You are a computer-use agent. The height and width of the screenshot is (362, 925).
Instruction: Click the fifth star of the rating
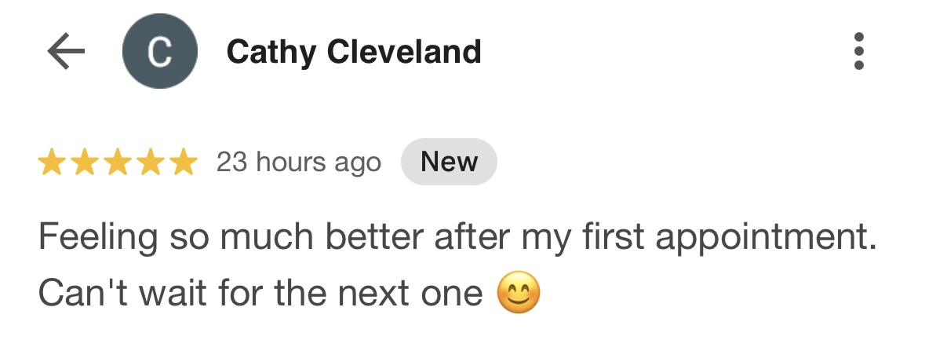coord(183,163)
